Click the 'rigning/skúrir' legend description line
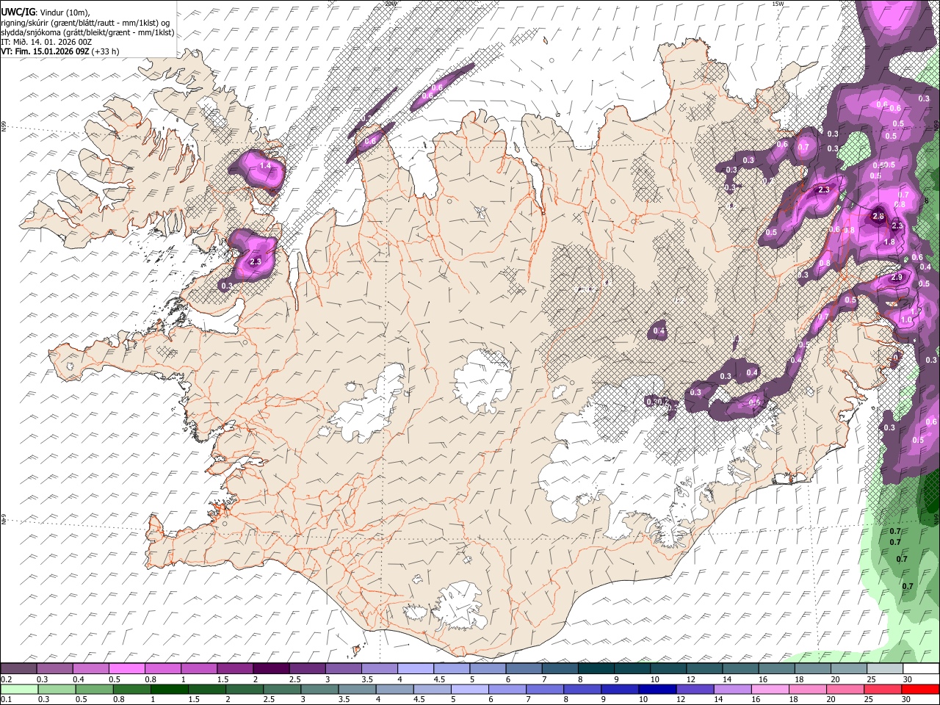The image size is (940, 705). (x=86, y=23)
